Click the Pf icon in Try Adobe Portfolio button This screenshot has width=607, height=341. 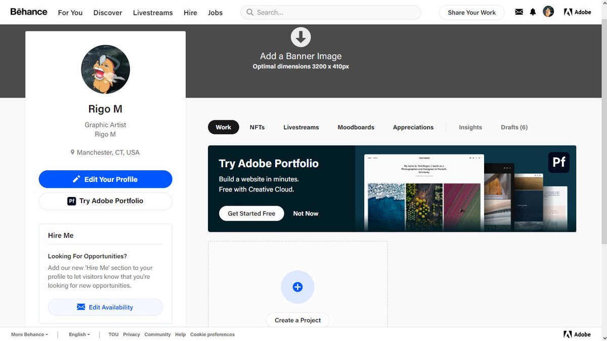coord(72,201)
